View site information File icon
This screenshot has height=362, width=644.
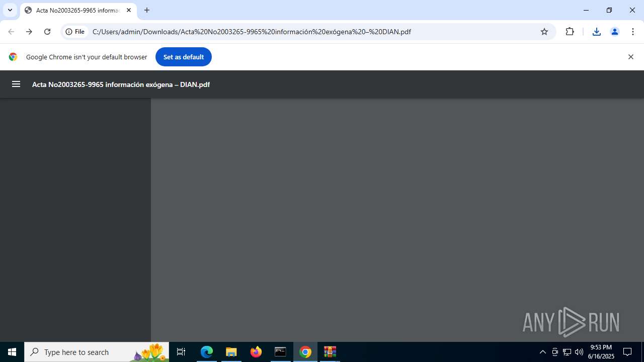pyautogui.click(x=75, y=32)
